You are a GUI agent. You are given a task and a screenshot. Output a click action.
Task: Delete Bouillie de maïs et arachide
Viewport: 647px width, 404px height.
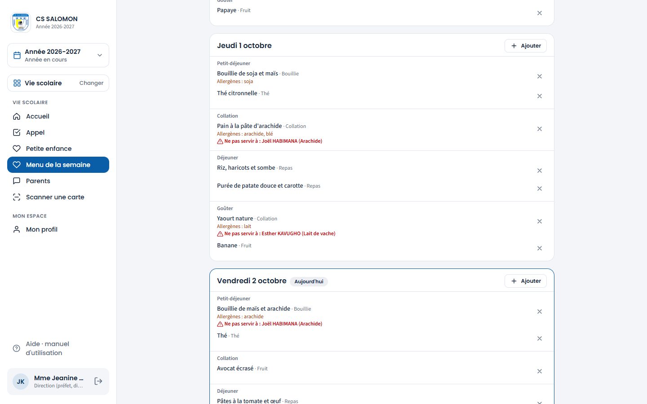[540, 312]
